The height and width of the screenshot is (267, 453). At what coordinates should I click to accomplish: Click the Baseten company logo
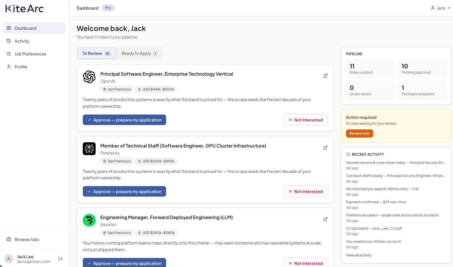pos(89,220)
